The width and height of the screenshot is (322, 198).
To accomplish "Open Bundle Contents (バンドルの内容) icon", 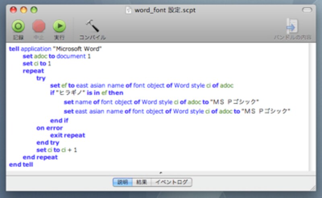I will (x=292, y=26).
